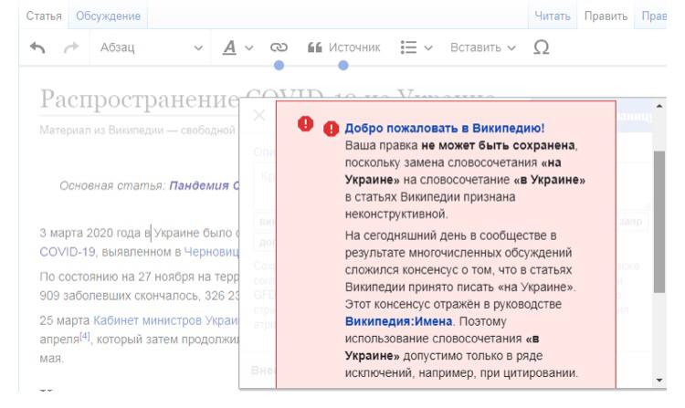The height and width of the screenshot is (408, 685).
Task: Open the Википедия:Имена guideline link
Action: click(x=398, y=321)
